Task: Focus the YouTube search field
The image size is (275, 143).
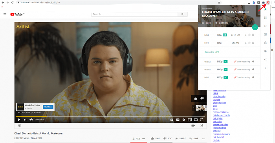Action: coord(134,14)
